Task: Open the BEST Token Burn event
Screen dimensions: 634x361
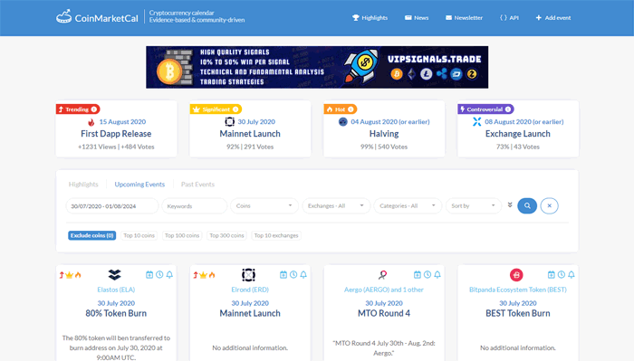Action: coord(517,313)
